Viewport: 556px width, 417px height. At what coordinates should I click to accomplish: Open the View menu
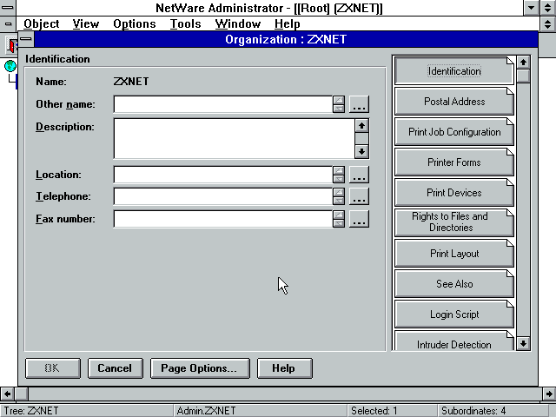(x=86, y=23)
